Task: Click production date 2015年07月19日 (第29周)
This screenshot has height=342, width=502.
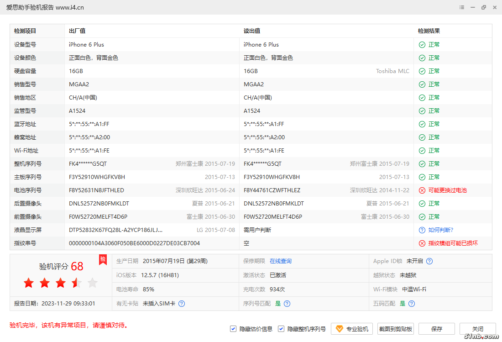Action: (x=175, y=261)
